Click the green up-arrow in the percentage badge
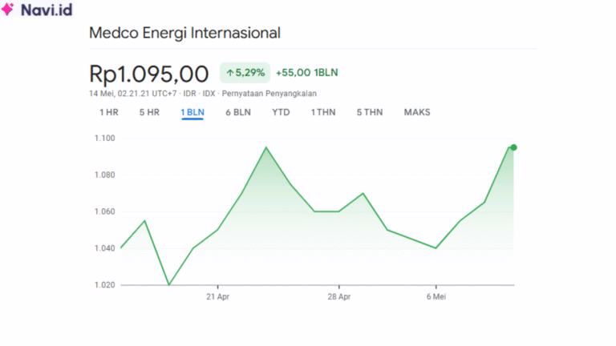 click(229, 73)
